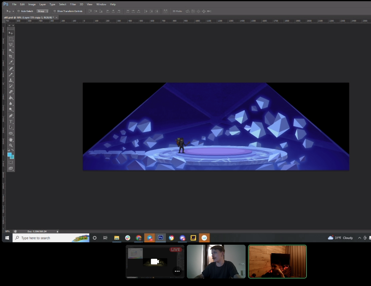Open the Group auto-select dropdown
The image size is (371, 286).
tap(42, 11)
